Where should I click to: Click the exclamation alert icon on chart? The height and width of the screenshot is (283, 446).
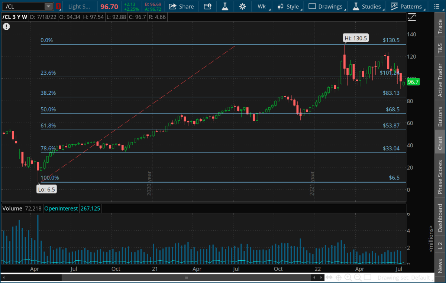[x=6, y=26]
